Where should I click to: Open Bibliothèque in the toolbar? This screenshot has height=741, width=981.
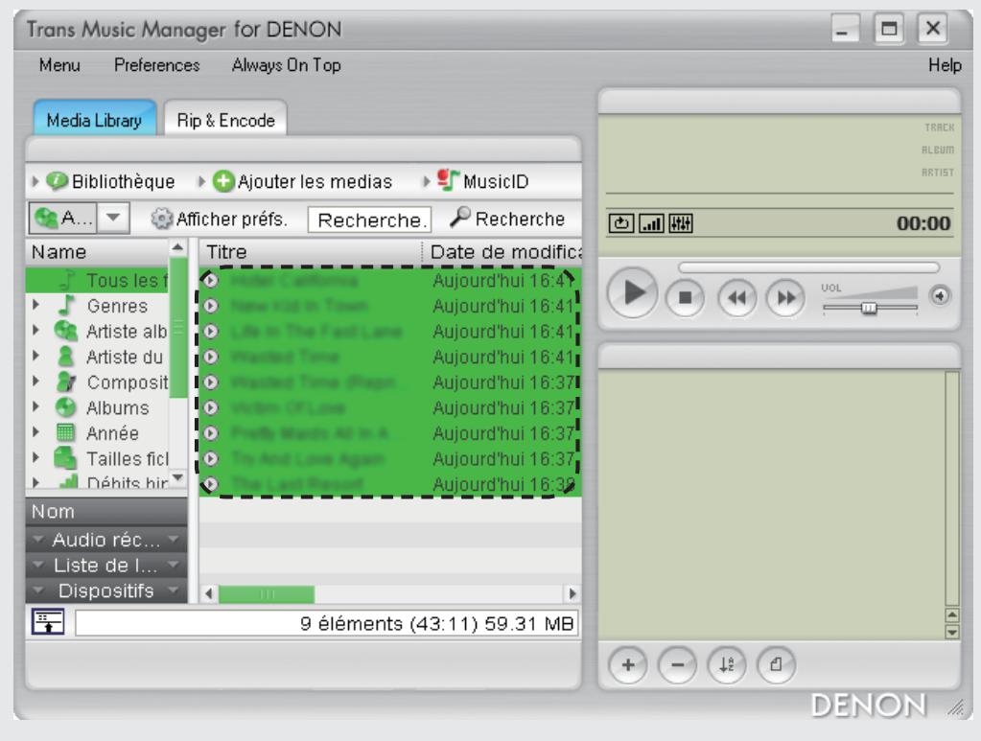tap(110, 181)
